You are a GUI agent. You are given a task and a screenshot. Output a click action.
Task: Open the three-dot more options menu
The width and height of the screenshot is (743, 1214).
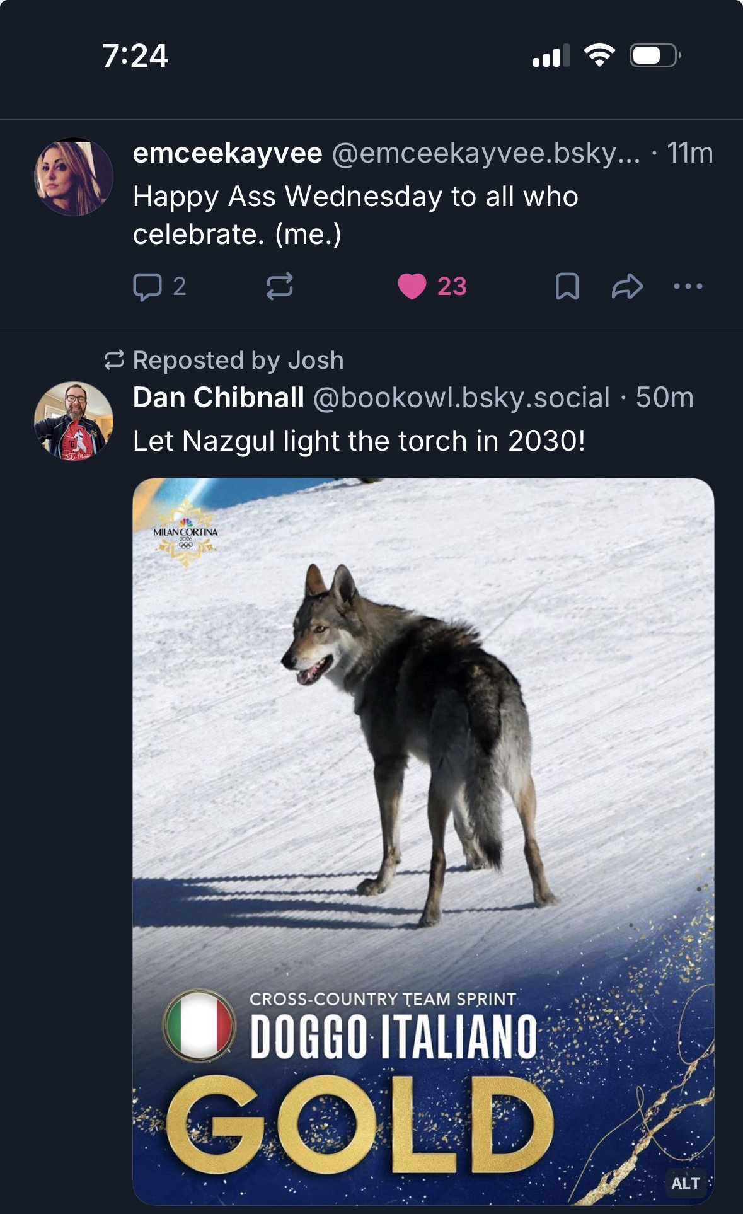[688, 287]
